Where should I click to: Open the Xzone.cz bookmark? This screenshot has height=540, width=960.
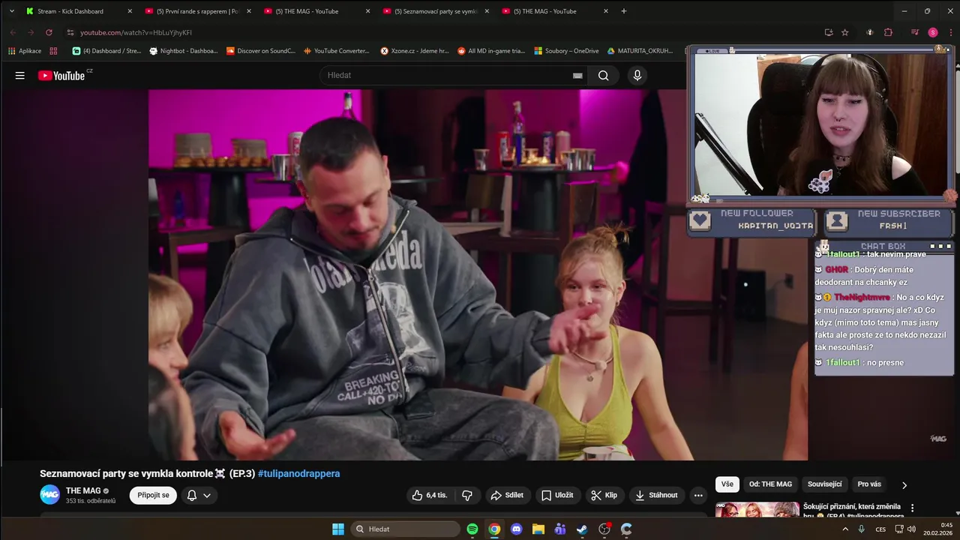(x=415, y=51)
